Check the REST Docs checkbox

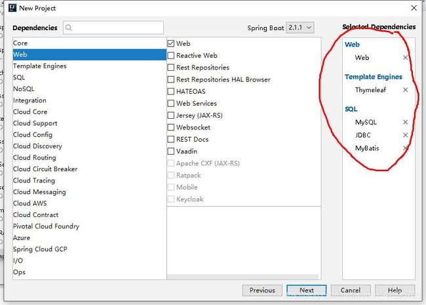coord(171,139)
